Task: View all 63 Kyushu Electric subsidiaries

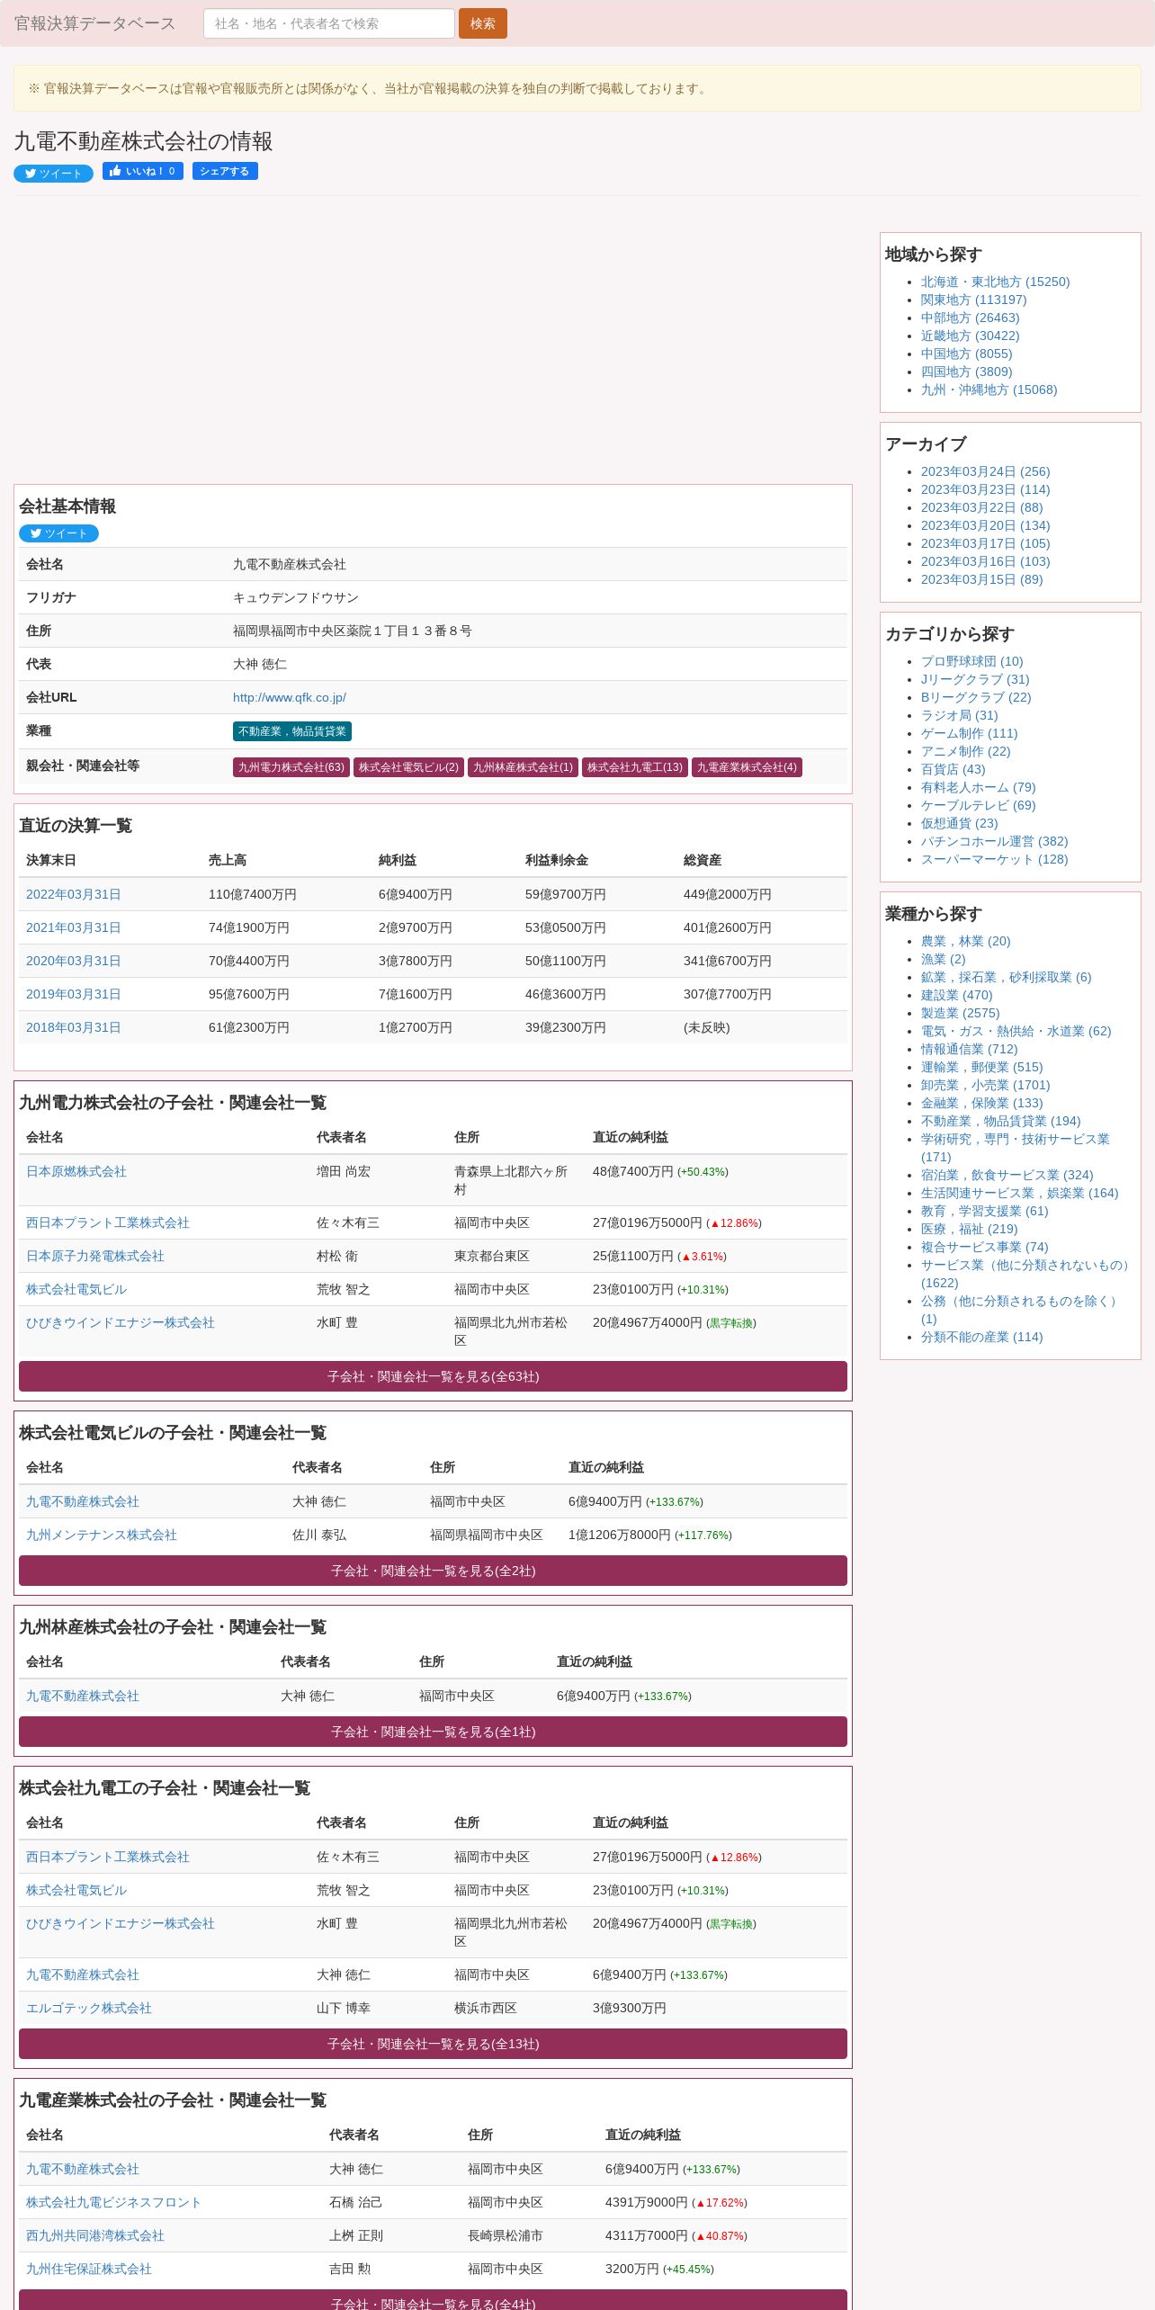Action: pos(433,1376)
